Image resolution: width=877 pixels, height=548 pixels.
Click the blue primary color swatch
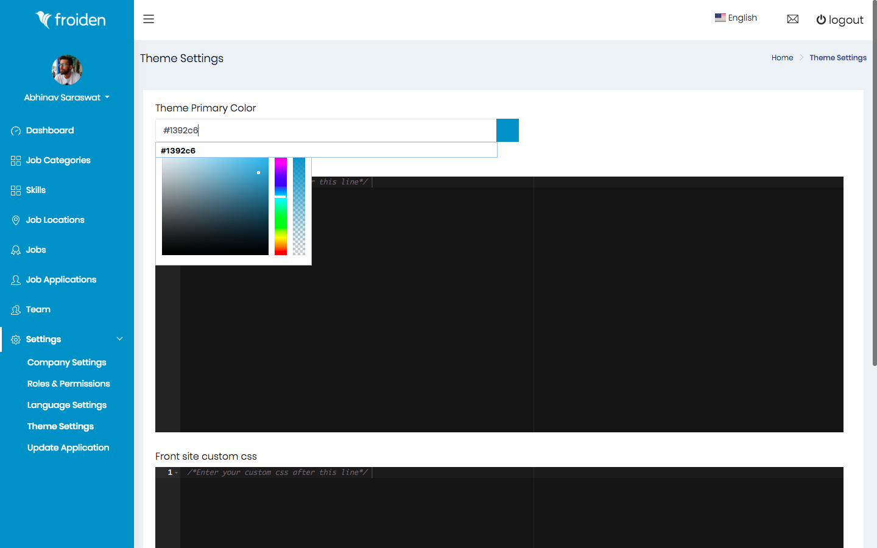[507, 130]
